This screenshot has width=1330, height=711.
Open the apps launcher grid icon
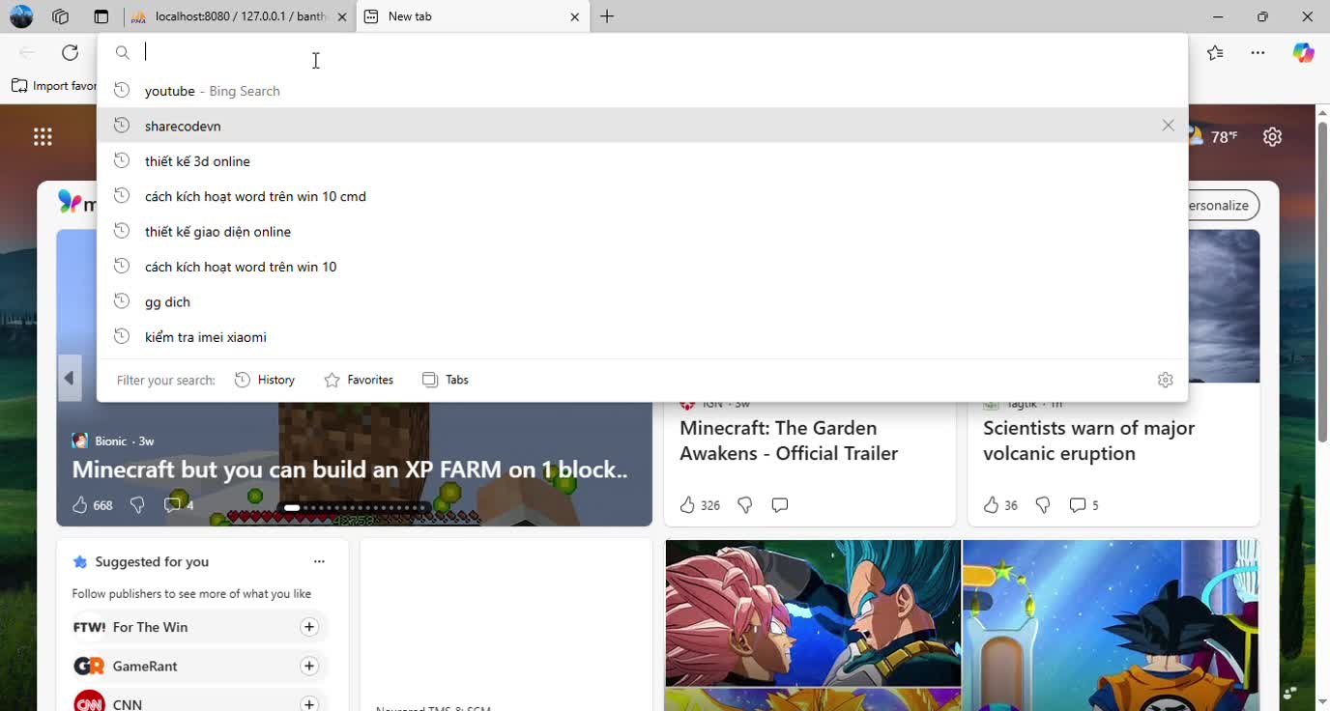43,136
